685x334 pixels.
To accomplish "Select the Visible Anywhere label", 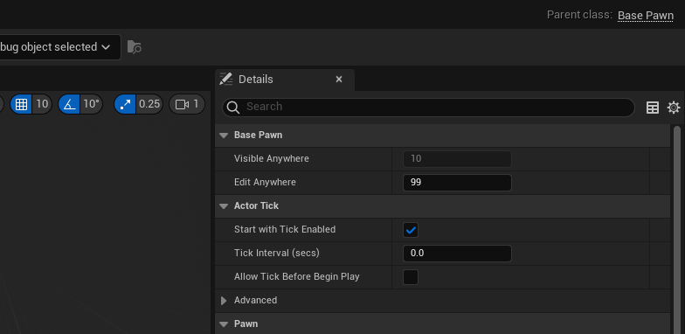I will pyautogui.click(x=271, y=159).
